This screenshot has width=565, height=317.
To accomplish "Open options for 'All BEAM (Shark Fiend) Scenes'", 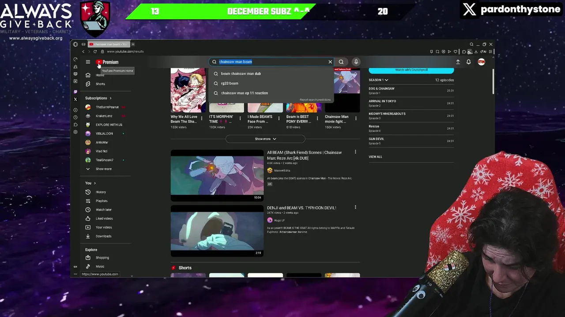I will click(x=355, y=152).
